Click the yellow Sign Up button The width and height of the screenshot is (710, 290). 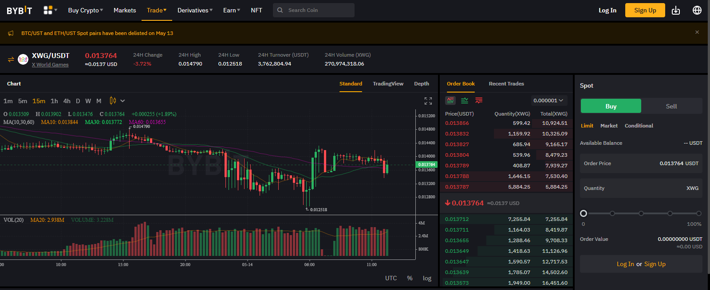coord(645,10)
